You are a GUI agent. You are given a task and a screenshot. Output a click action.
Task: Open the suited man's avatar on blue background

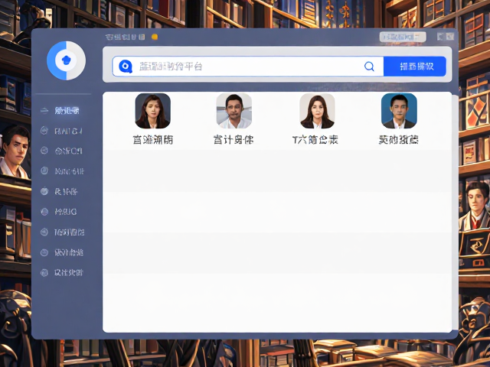click(x=399, y=111)
